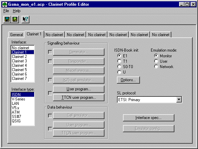Select the first No clarinet tab
Screen dimensions: 198x149
pos(54,34)
